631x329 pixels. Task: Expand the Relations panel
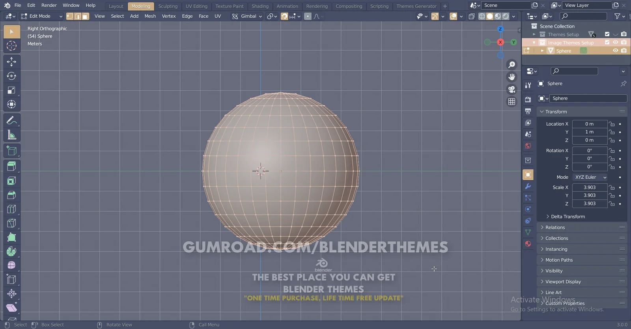[582, 227]
